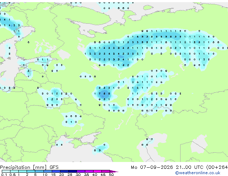Click the time '21..00 UTC'
228x176 pixels.
coord(190,167)
